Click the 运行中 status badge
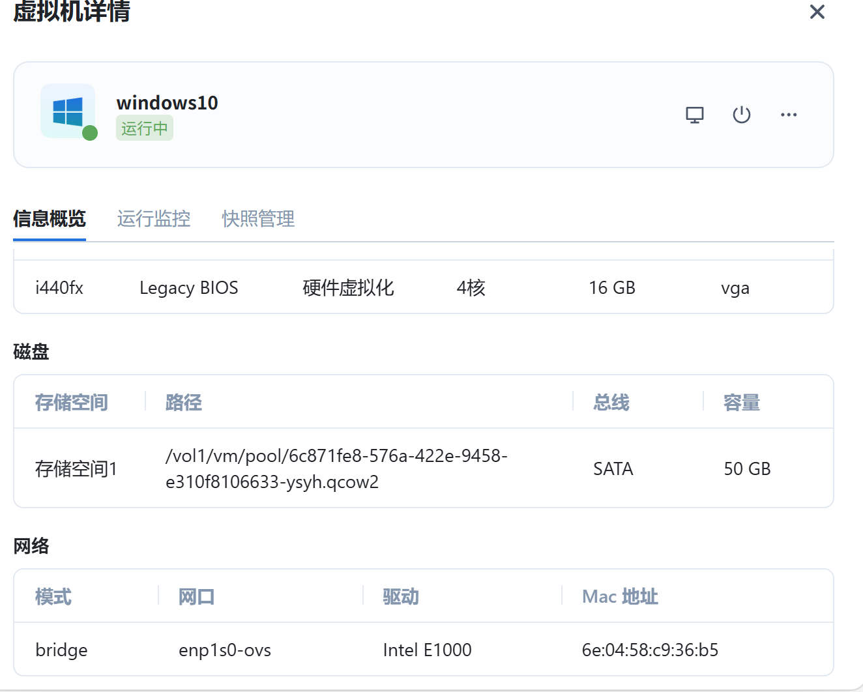 pyautogui.click(x=145, y=128)
